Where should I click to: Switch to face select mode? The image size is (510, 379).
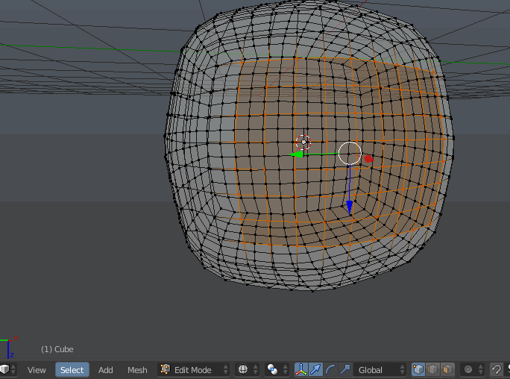coord(447,369)
